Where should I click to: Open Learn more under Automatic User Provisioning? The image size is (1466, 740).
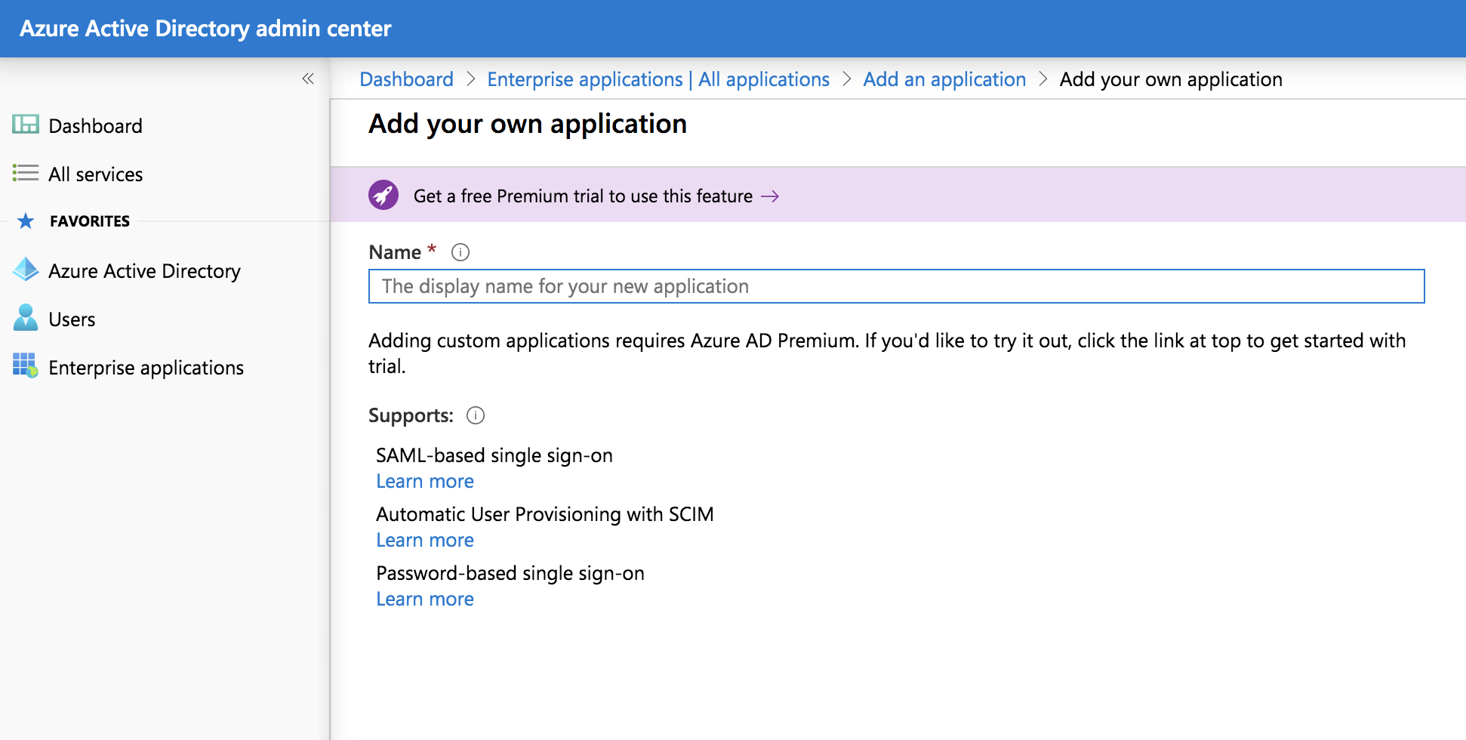click(425, 540)
